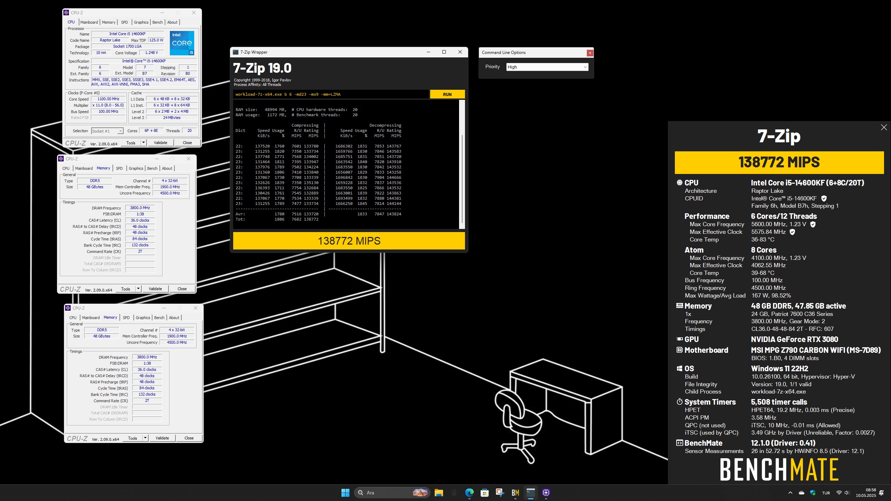Click DRAM Frequency 3800.0 MHz in middle window

coord(140,208)
